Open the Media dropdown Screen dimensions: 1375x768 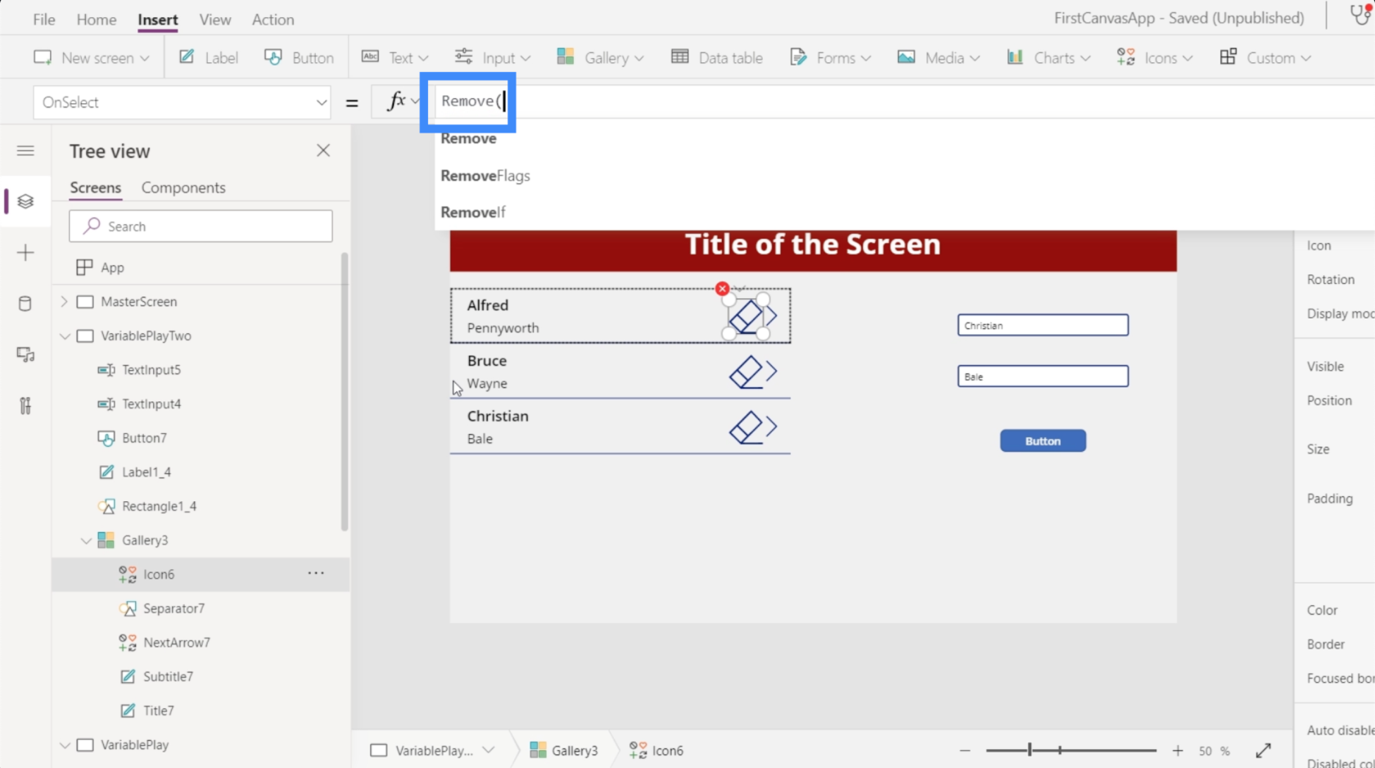(939, 57)
